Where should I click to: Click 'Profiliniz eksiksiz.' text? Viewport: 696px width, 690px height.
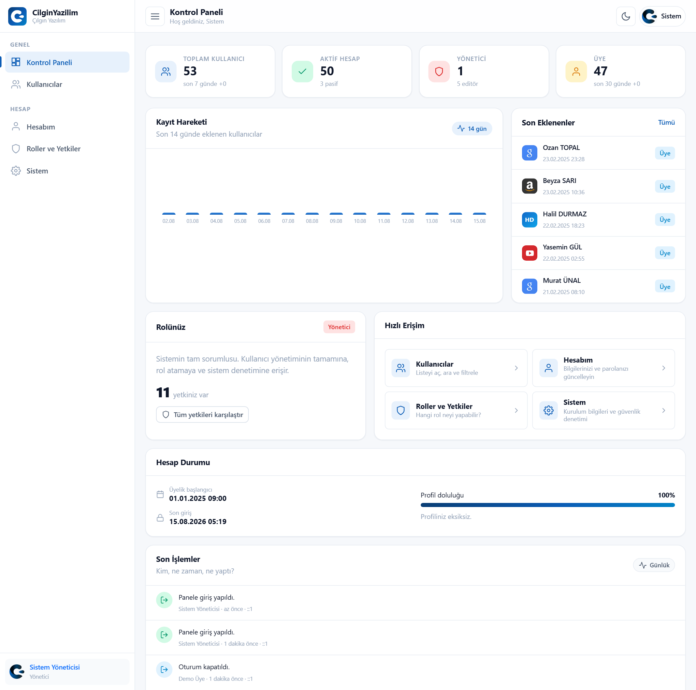click(446, 517)
